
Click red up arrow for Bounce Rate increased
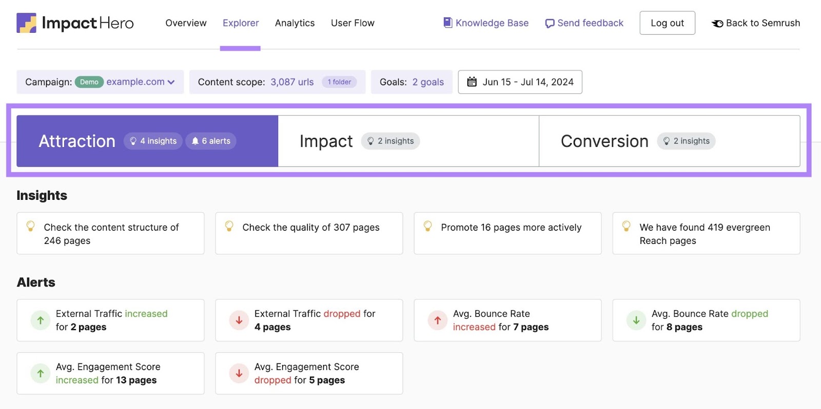coord(438,320)
